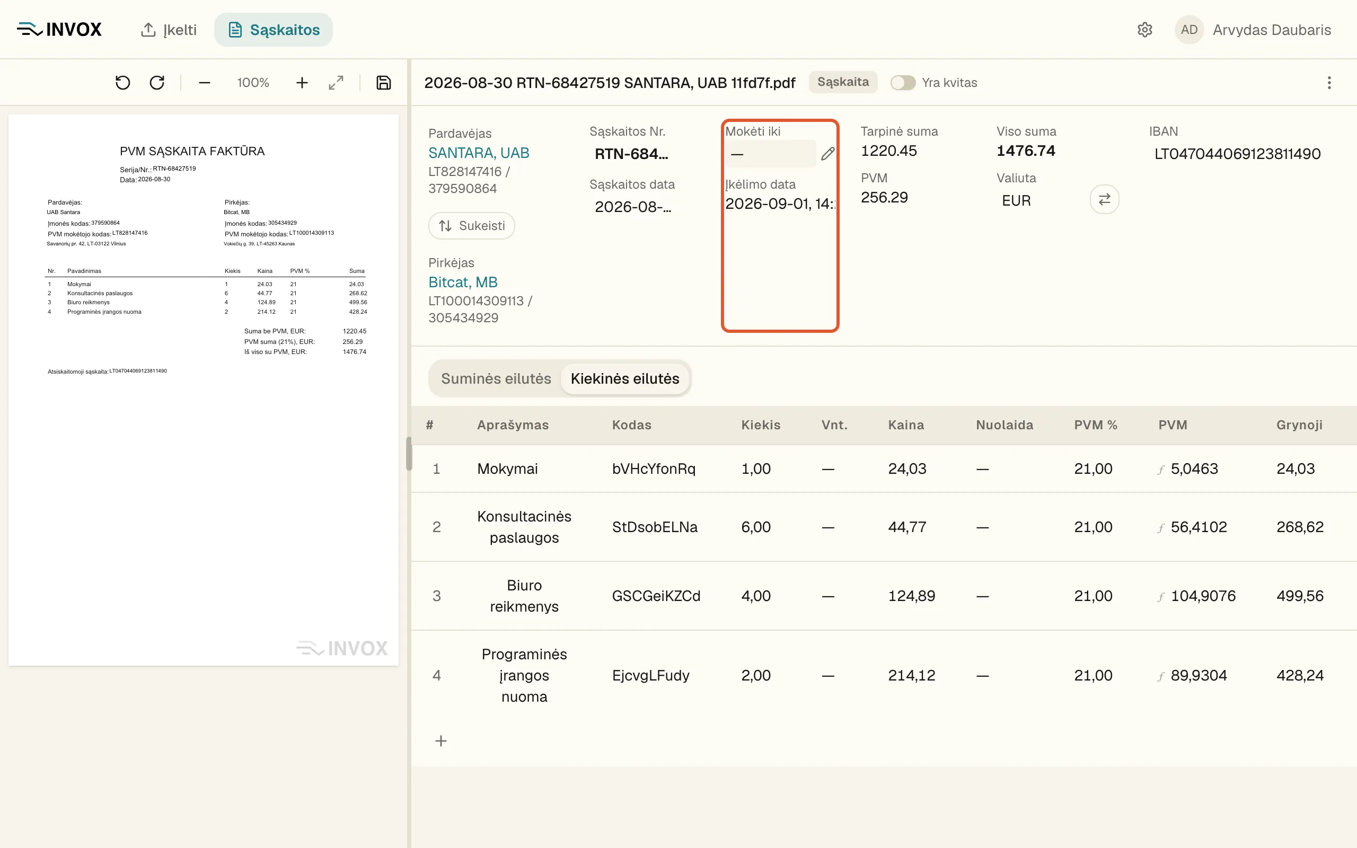Click the Kaina column header
1357x848 pixels.
pyautogui.click(x=905, y=425)
